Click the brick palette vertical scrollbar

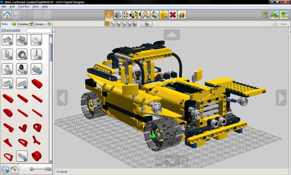click(50, 52)
